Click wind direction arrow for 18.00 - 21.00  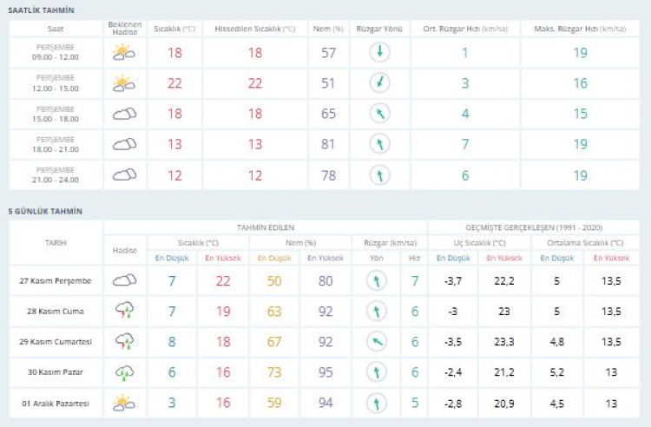tap(378, 144)
